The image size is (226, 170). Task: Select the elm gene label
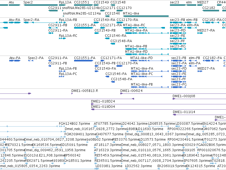pyautogui.click(x=189, y=2)
